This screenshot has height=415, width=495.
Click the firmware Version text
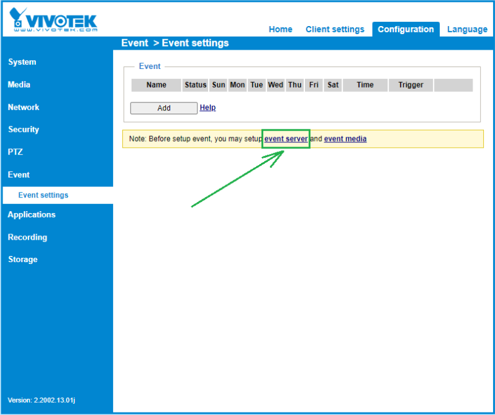[42, 400]
